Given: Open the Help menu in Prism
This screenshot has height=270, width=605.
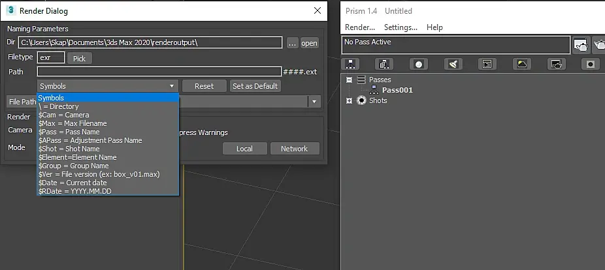Looking at the screenshot, I should point(434,27).
